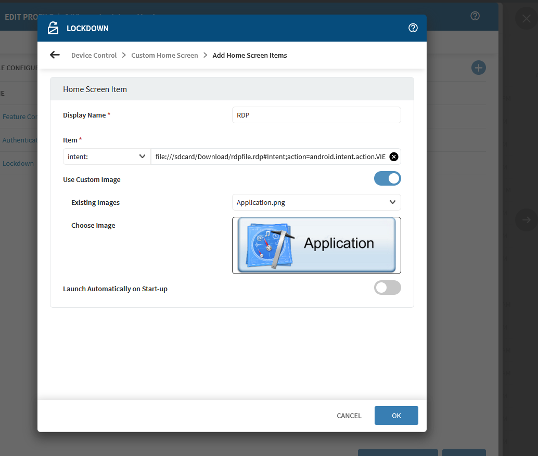Image resolution: width=538 pixels, height=456 pixels.
Task: Go to Device Control breadcrumb
Action: point(94,55)
